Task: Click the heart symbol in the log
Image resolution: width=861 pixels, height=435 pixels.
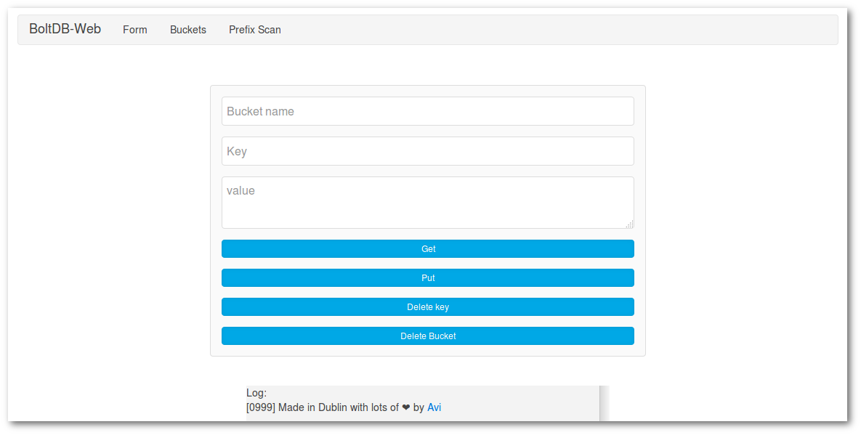Action: (x=405, y=407)
